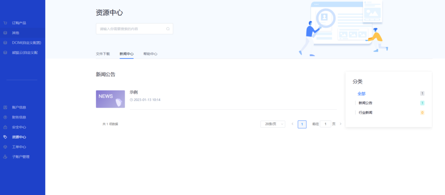Click the 前往 page number input

(x=325, y=124)
